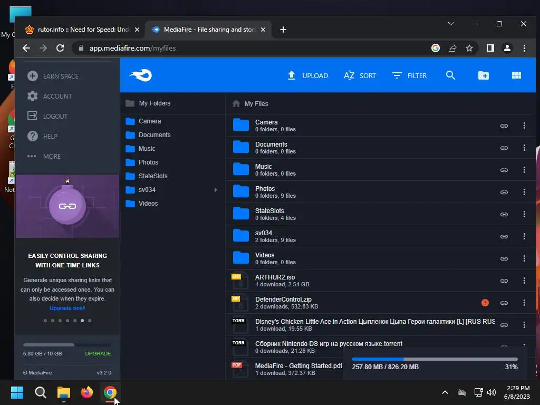
Task: Open File Explorer from the taskbar
Action: [63, 392]
